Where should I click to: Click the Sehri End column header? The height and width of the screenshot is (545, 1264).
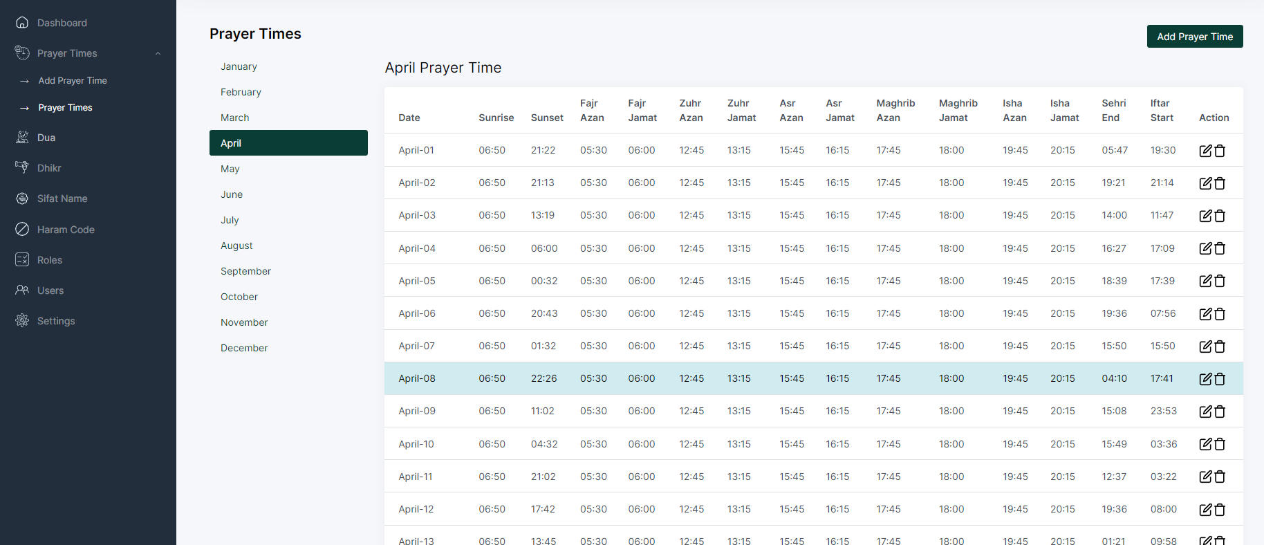pos(1114,111)
